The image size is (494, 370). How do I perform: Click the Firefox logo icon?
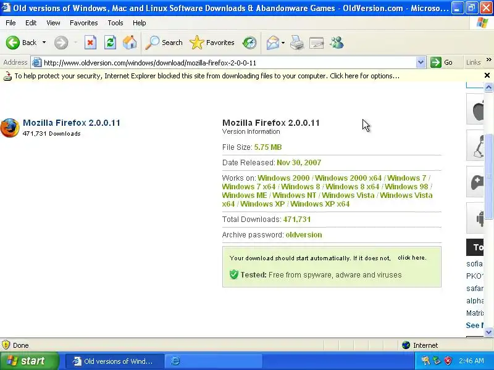10,128
